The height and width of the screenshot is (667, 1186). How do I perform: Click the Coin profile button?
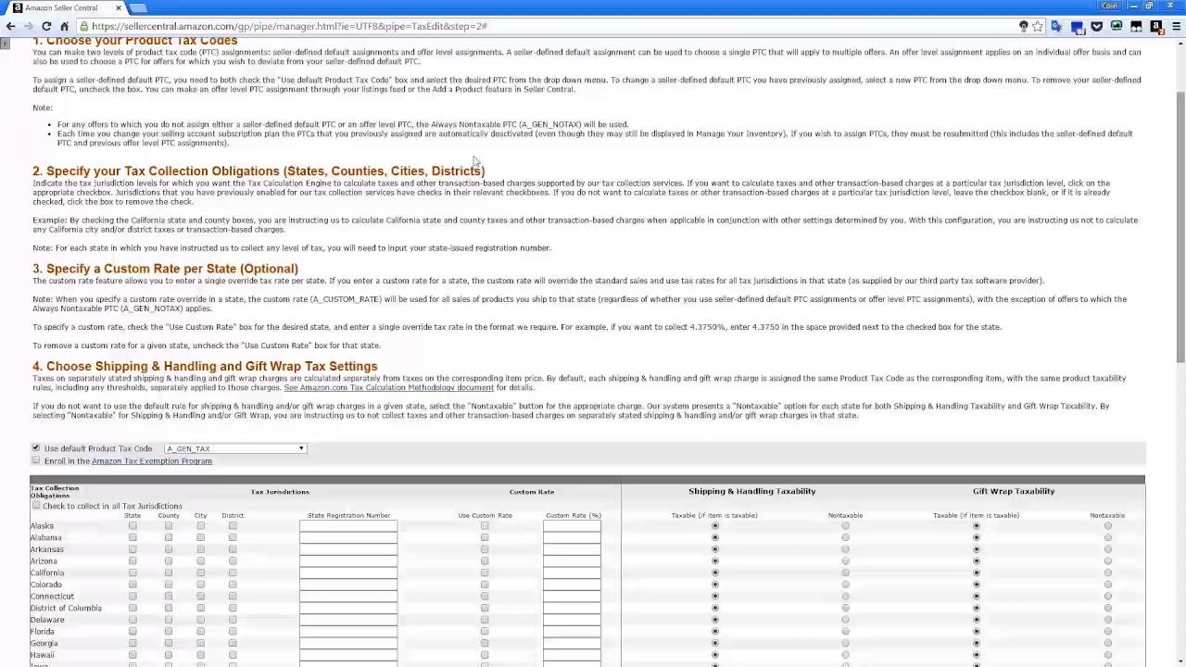click(x=1109, y=6)
